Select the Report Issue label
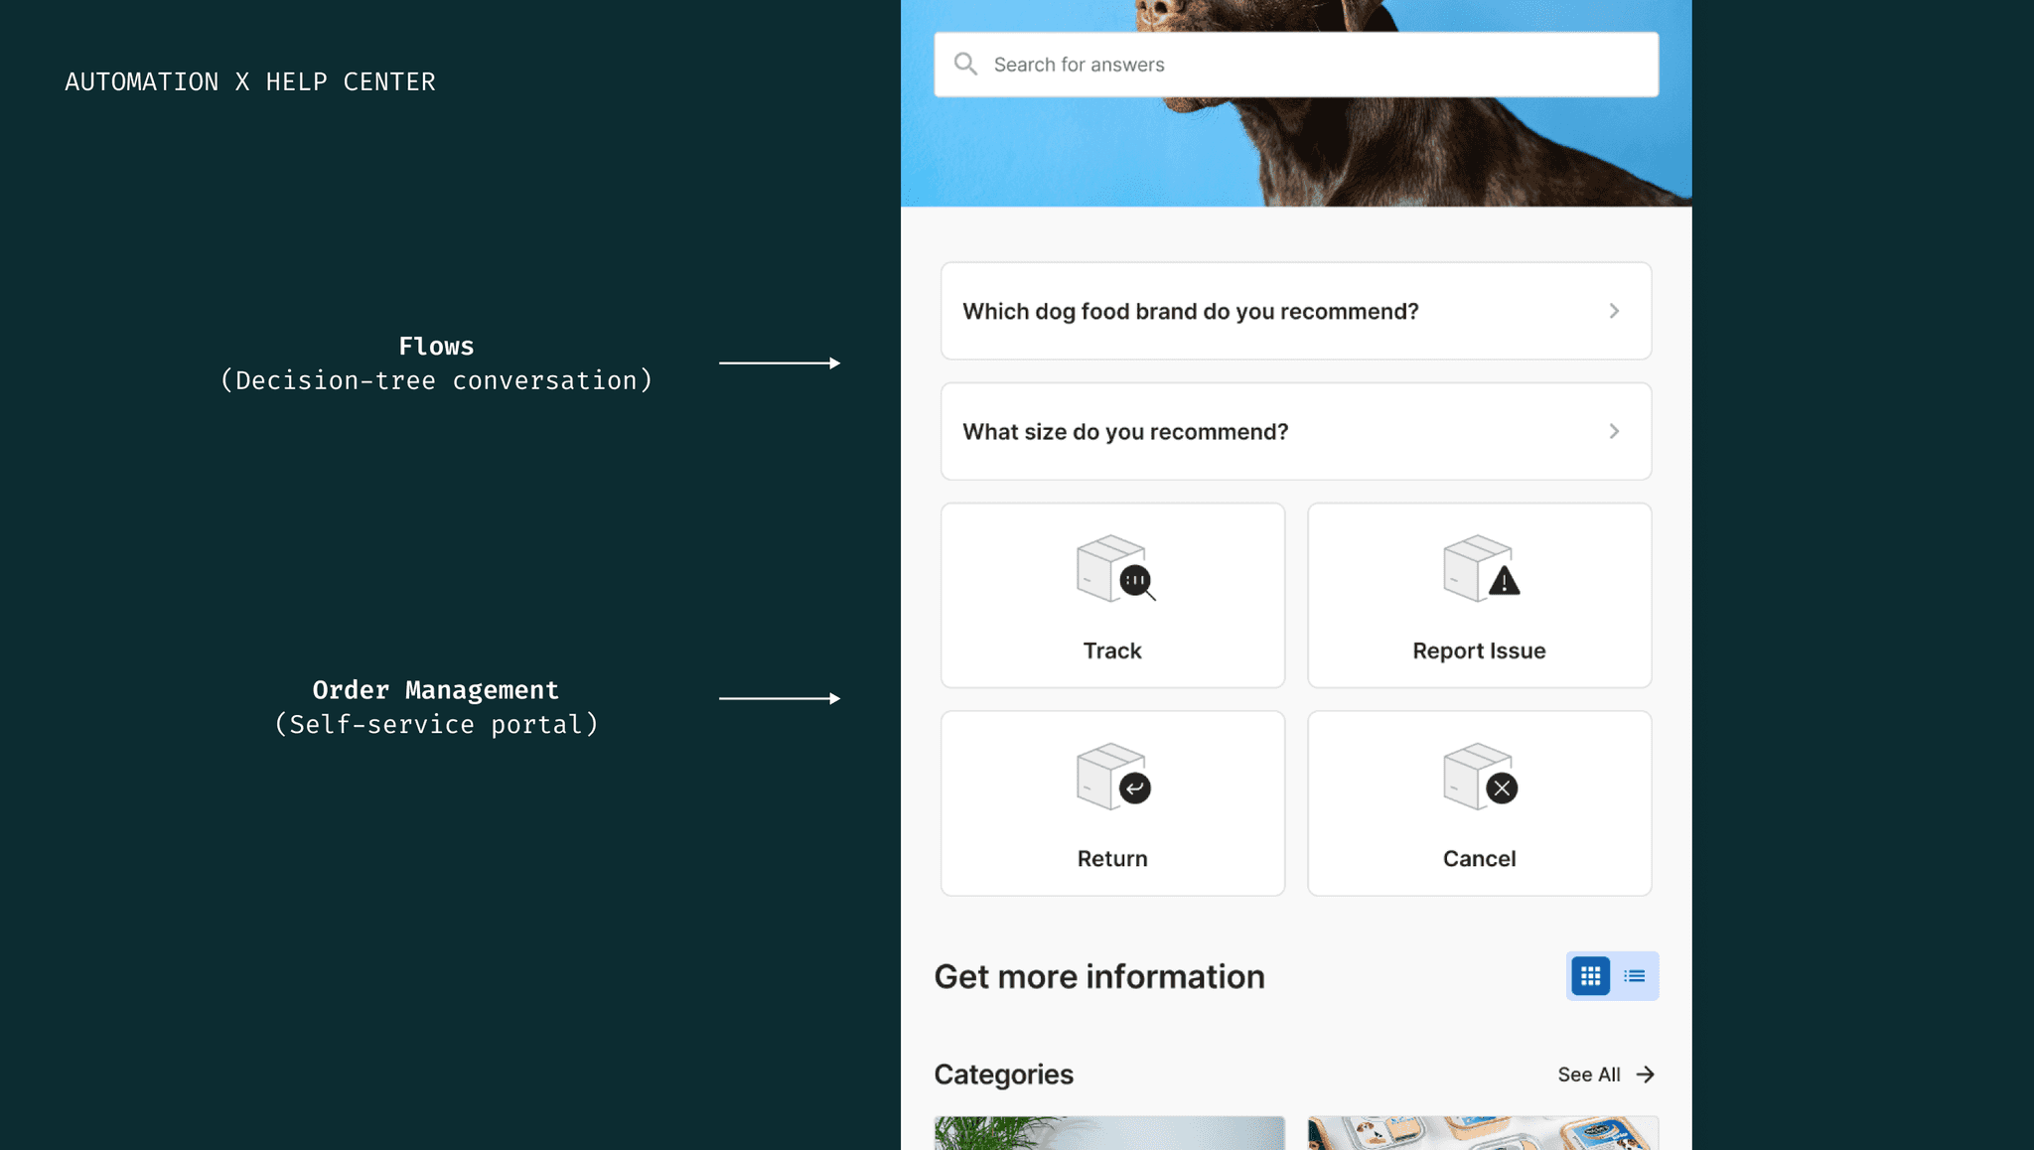 pyautogui.click(x=1479, y=650)
